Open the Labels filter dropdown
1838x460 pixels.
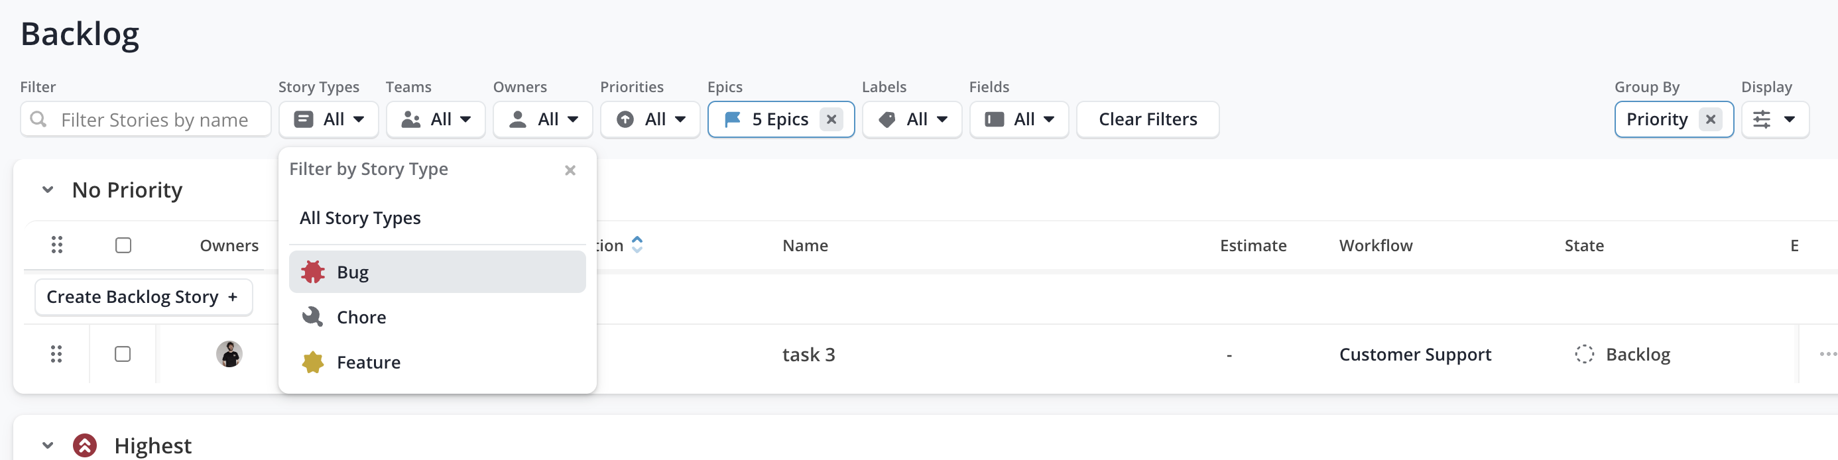click(x=912, y=119)
